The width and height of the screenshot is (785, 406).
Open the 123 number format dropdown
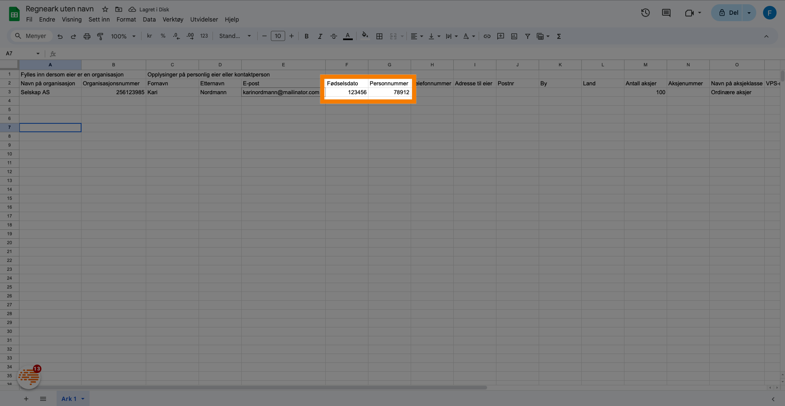[x=204, y=36]
